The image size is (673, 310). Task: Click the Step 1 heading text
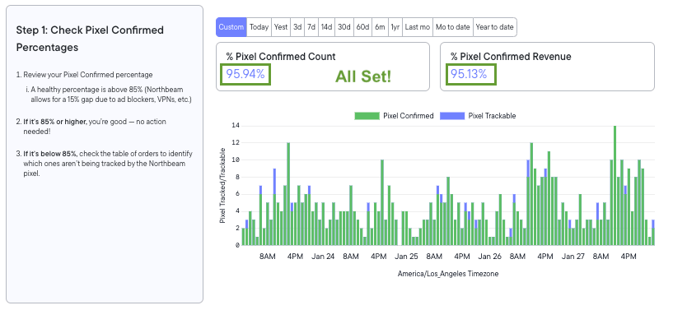coord(90,39)
